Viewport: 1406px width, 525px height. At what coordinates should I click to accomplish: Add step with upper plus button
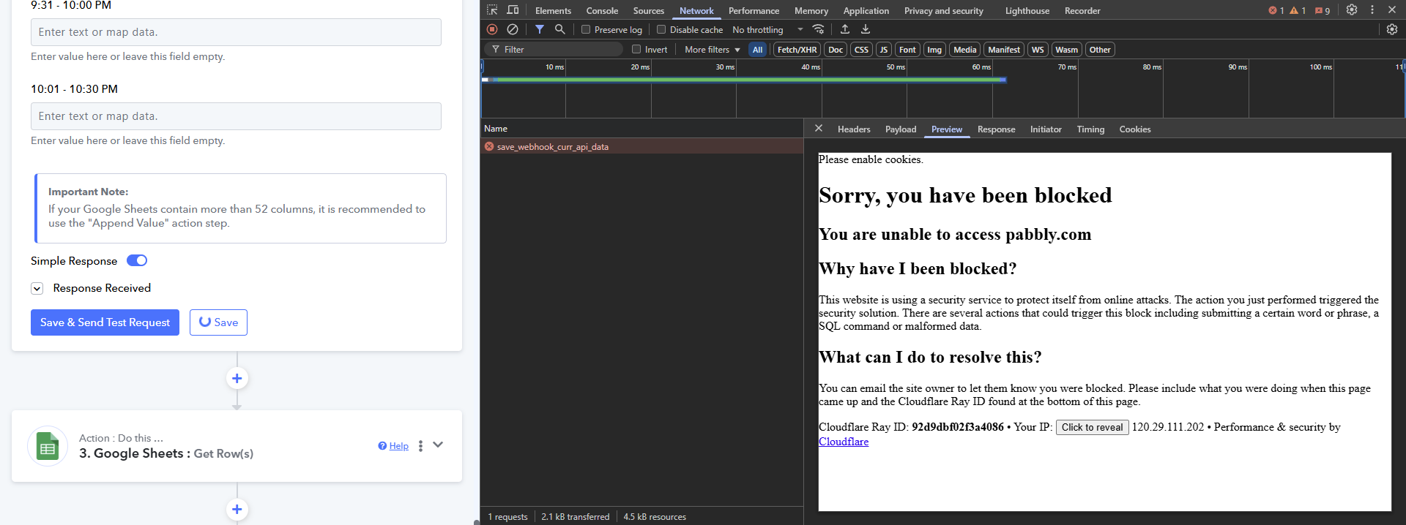tap(237, 378)
